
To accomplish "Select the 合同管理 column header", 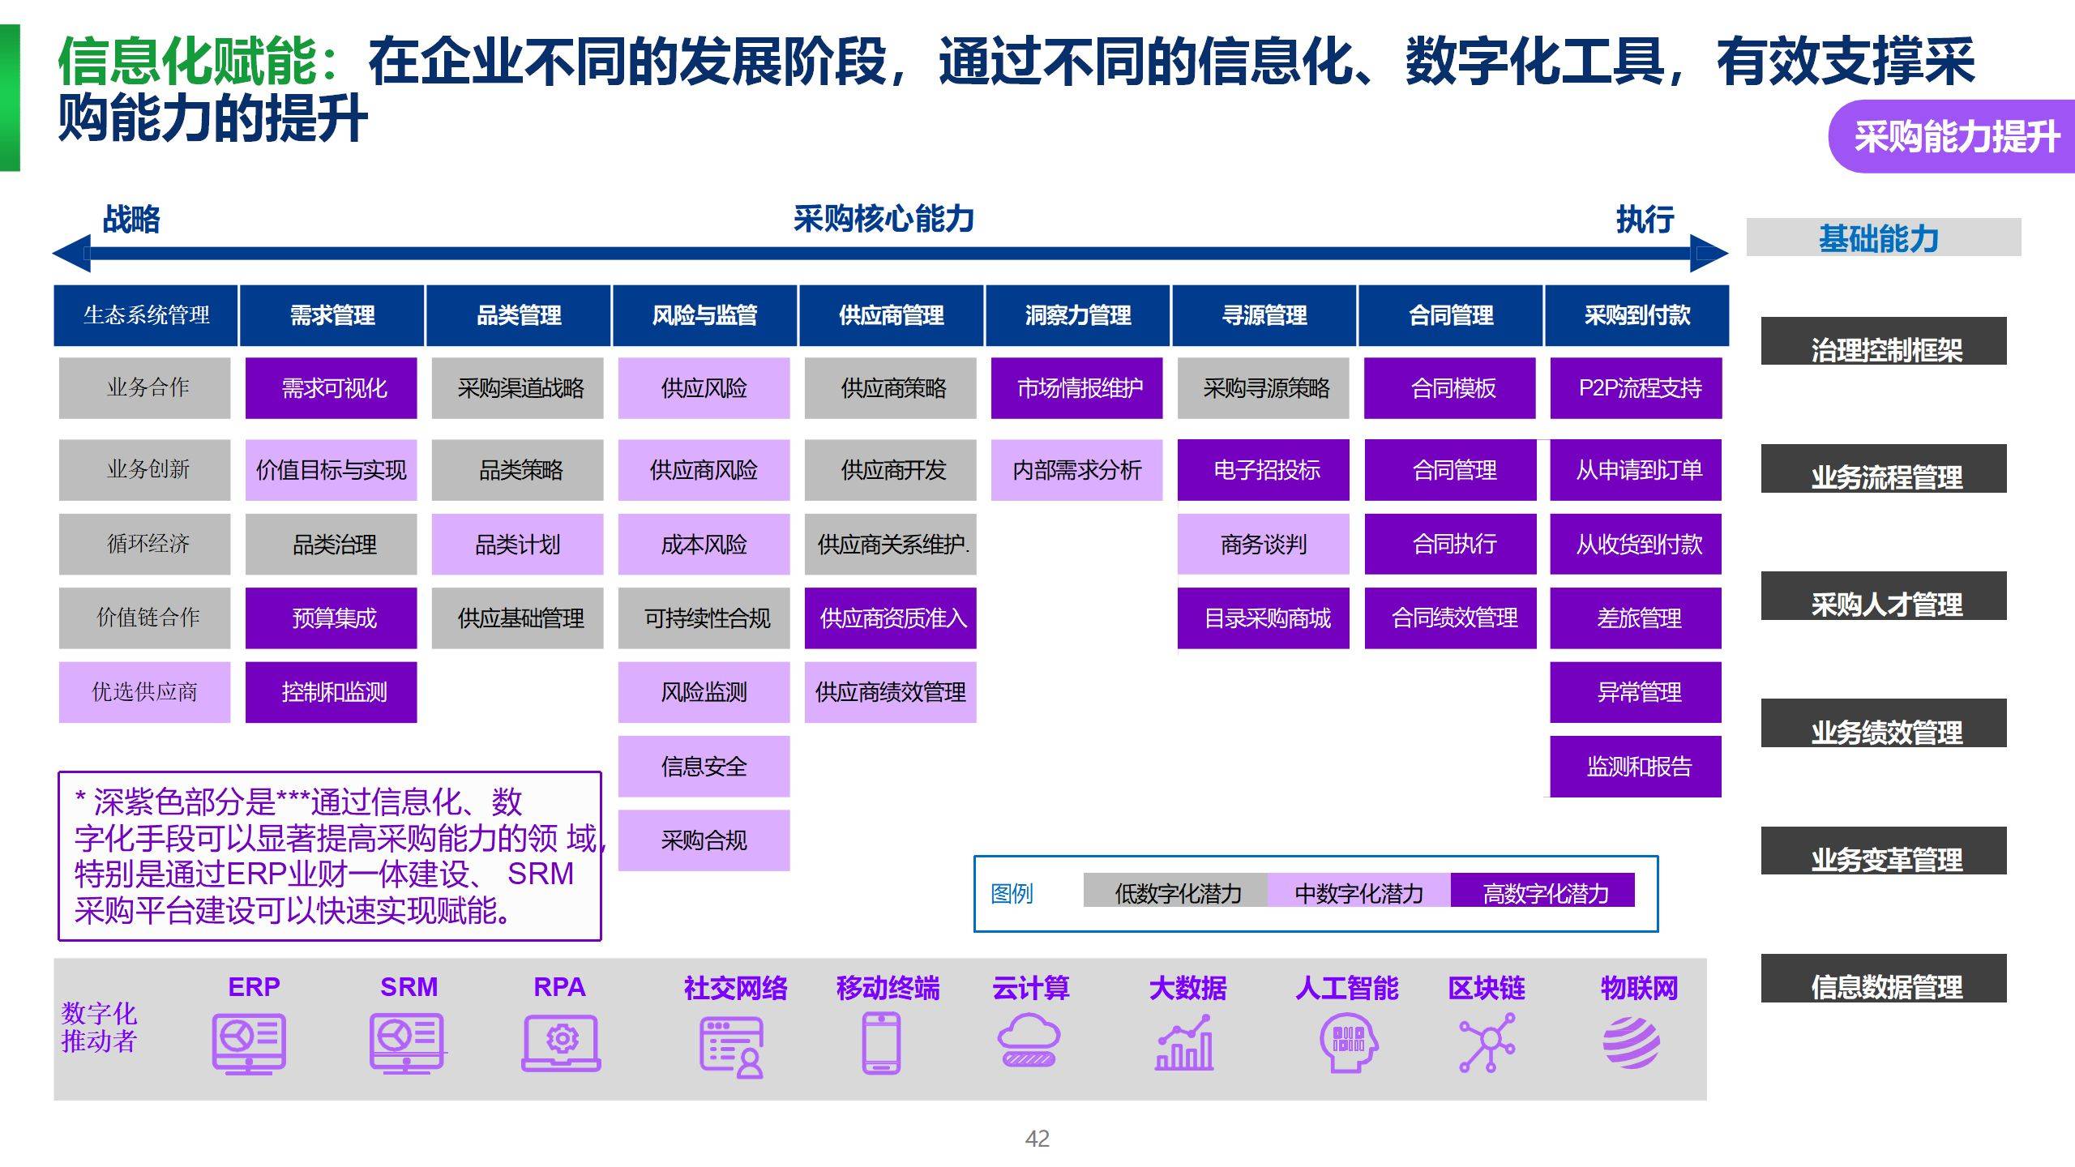I will [x=1450, y=315].
